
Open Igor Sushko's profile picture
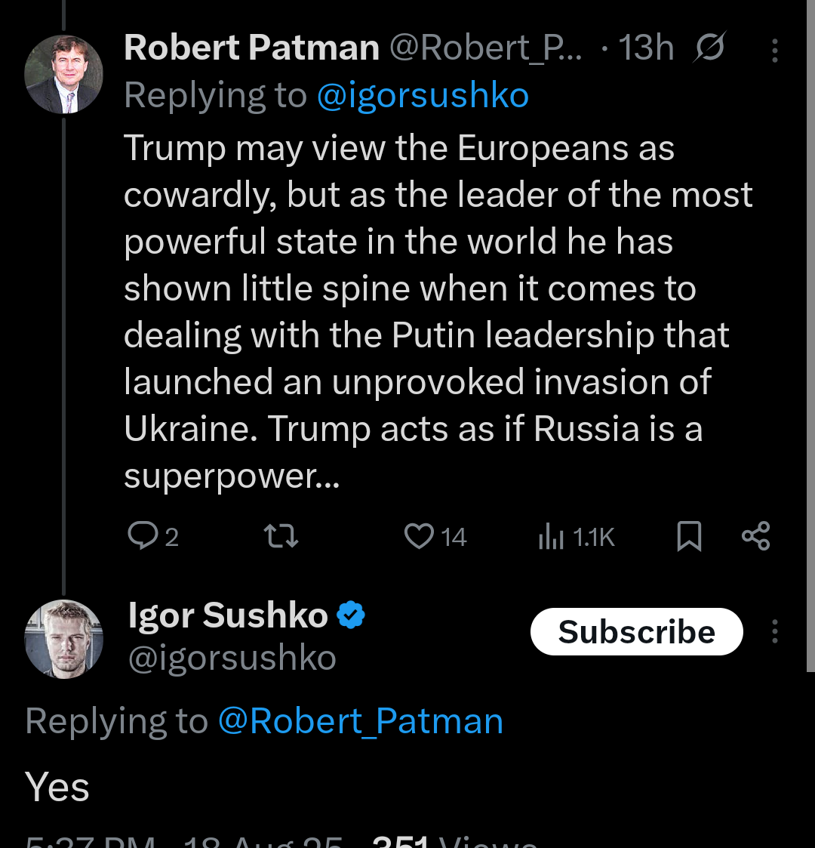click(x=63, y=639)
